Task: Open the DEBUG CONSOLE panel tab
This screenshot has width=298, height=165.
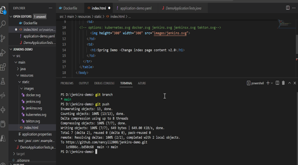Action: point(104,83)
